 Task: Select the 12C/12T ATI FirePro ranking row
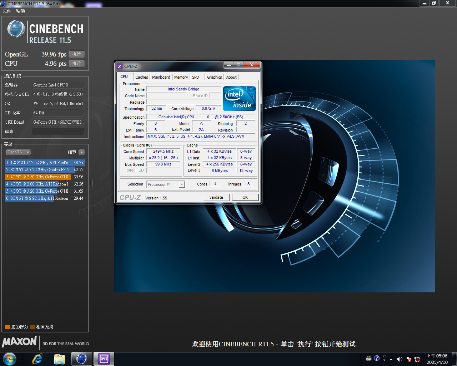[45, 163]
